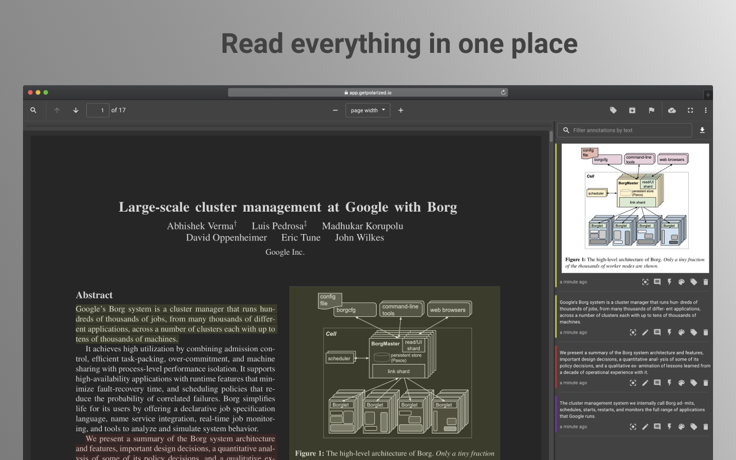Create flashcard from "The cluster management system" annotation
736x460 pixels.
[x=669, y=427]
